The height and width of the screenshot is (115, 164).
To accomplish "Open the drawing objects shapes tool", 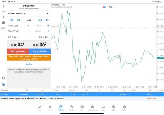I will coord(3,23).
